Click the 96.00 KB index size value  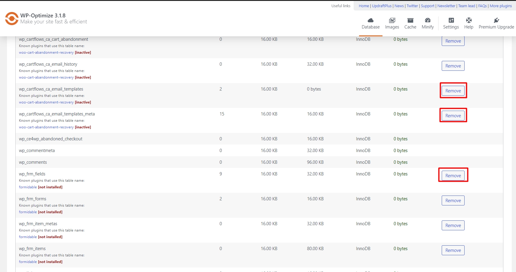[315, 162]
